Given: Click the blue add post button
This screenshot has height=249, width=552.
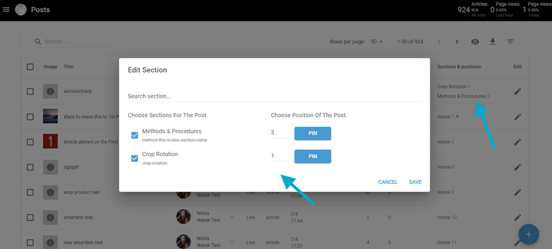Looking at the screenshot, I should tap(528, 234).
